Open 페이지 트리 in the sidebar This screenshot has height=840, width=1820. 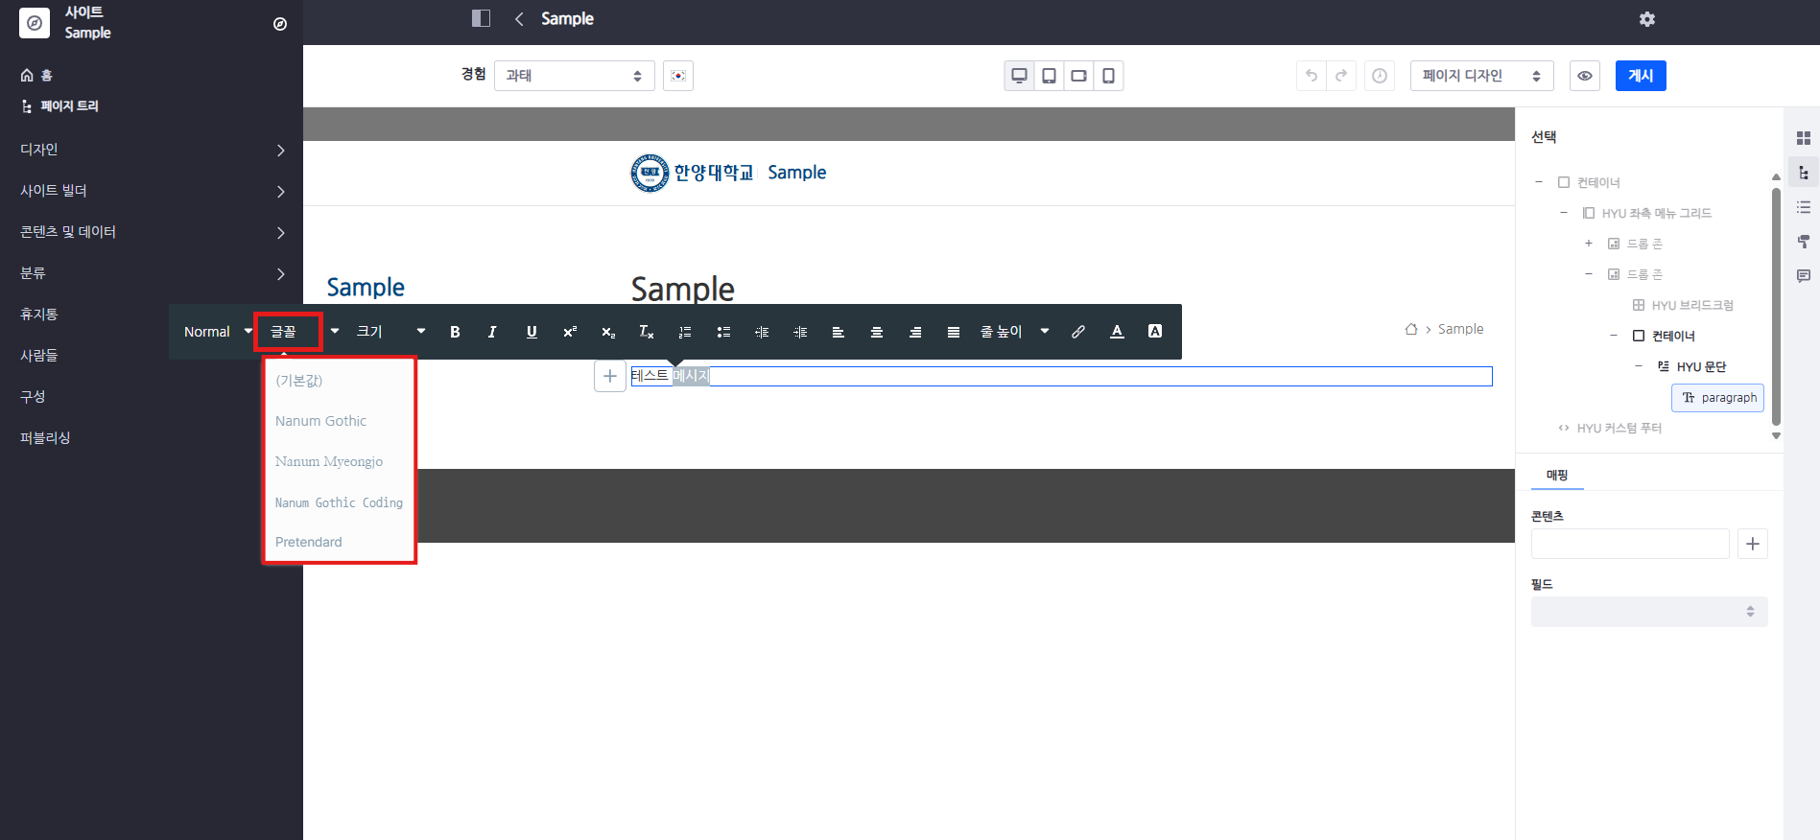(69, 106)
